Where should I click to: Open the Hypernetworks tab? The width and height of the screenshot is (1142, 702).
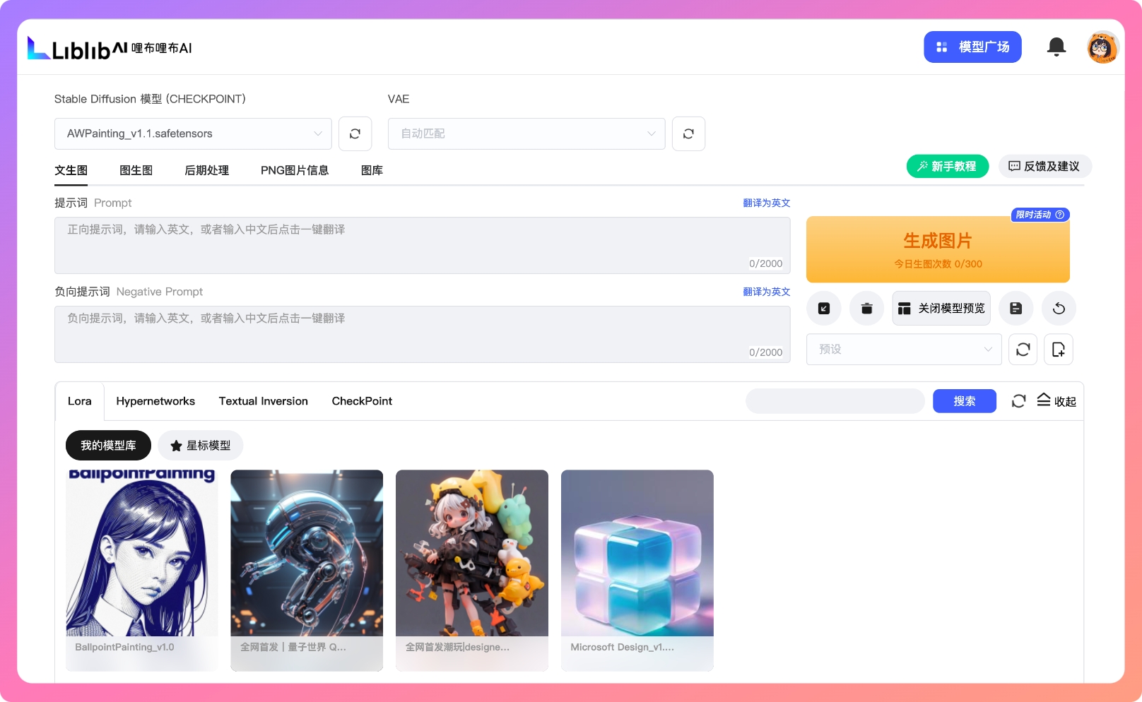(x=155, y=401)
